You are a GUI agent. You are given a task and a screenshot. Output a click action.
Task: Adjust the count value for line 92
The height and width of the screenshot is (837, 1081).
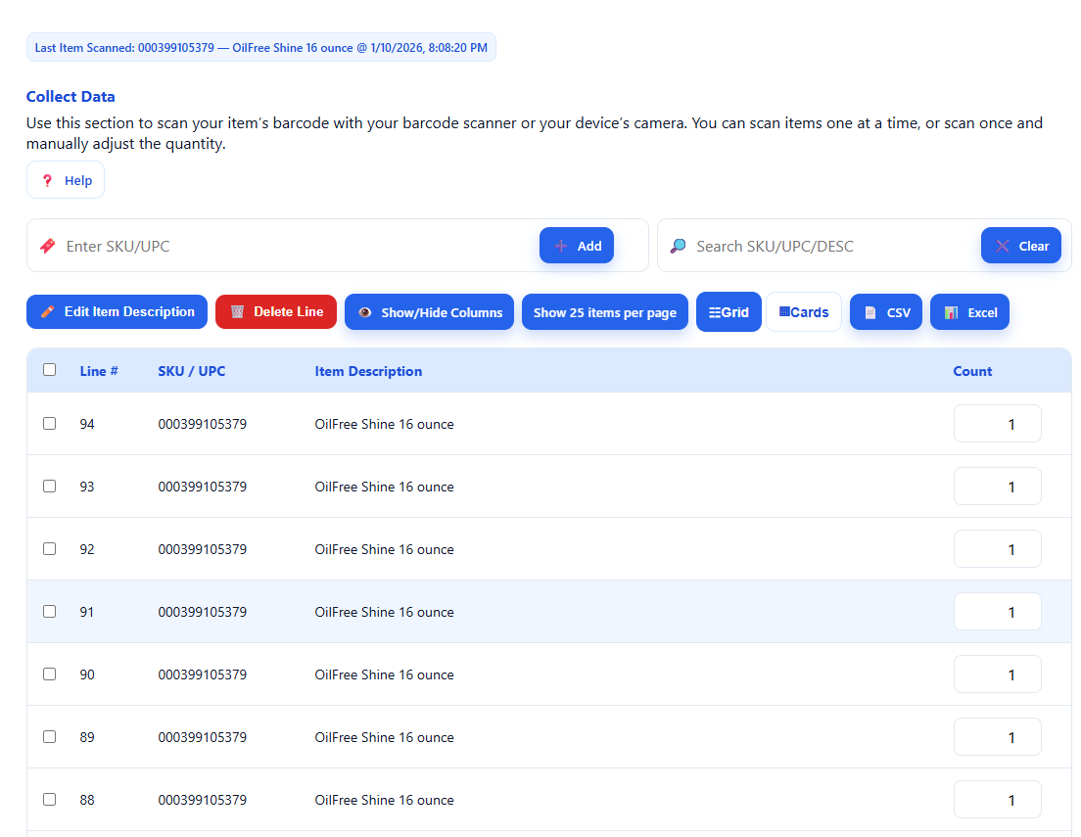coord(997,548)
